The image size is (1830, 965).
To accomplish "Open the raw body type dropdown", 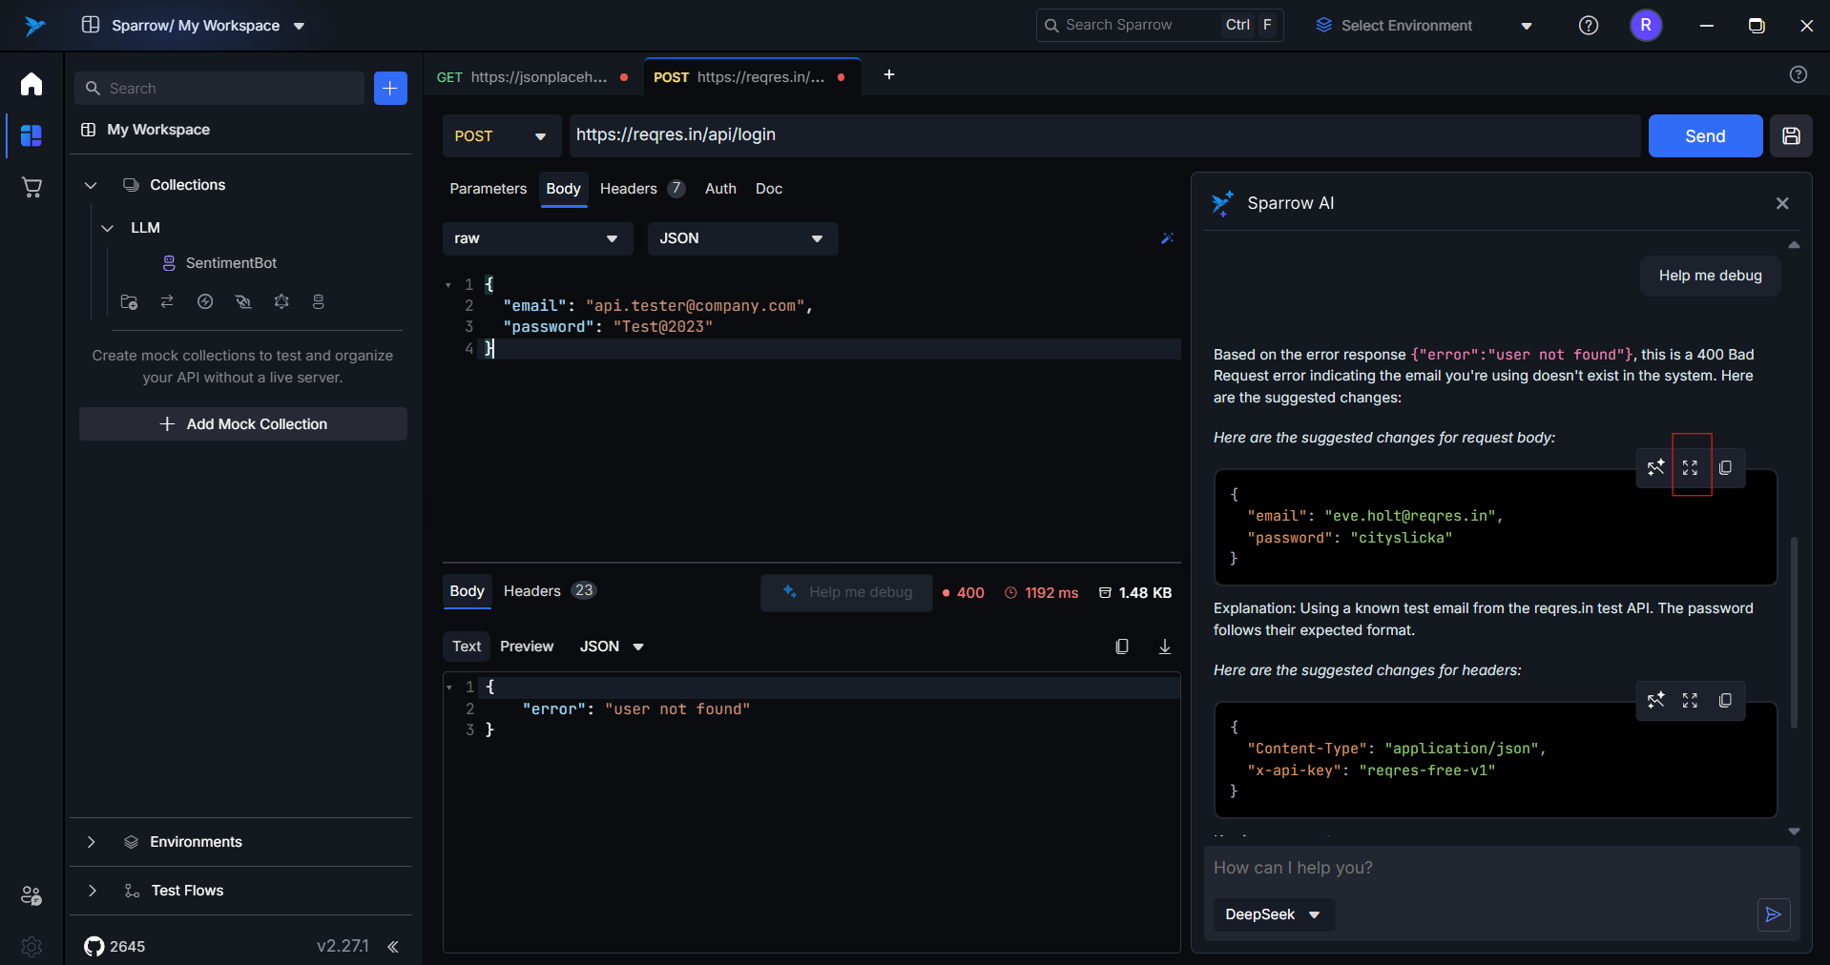I will [x=537, y=238].
